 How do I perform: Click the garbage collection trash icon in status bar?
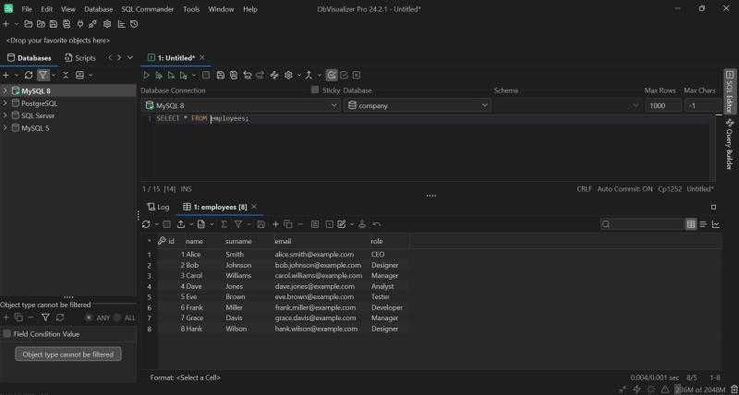click(x=733, y=389)
